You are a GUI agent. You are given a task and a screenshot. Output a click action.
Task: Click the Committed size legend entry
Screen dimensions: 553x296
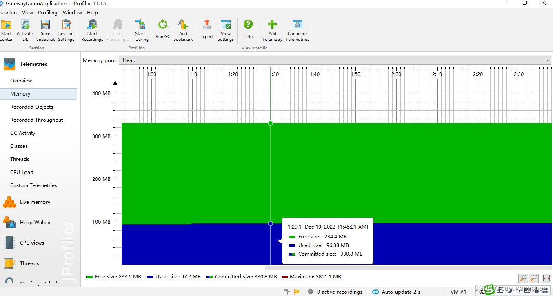[x=242, y=277]
